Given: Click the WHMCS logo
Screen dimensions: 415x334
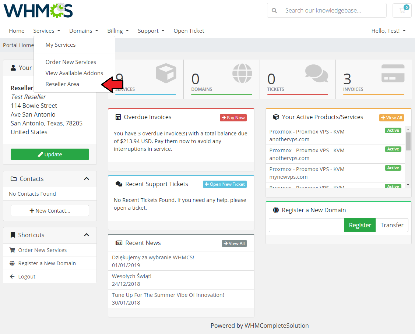Looking at the screenshot, I should pyautogui.click(x=38, y=11).
